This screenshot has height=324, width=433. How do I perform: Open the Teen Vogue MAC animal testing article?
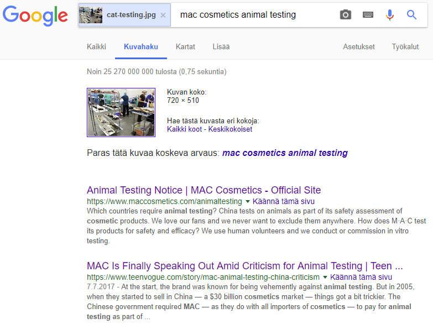(244, 266)
